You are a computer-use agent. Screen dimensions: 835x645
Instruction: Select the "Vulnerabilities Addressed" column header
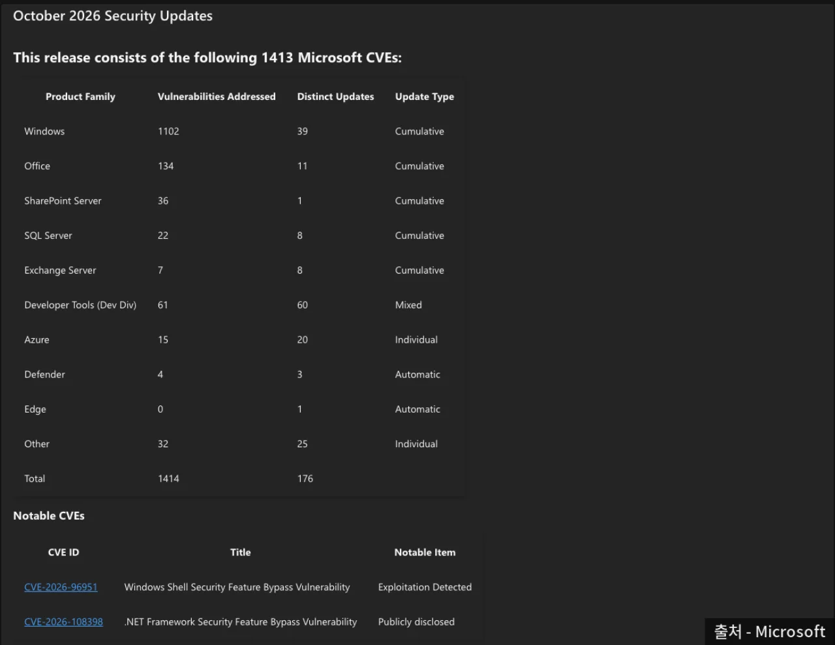click(217, 97)
